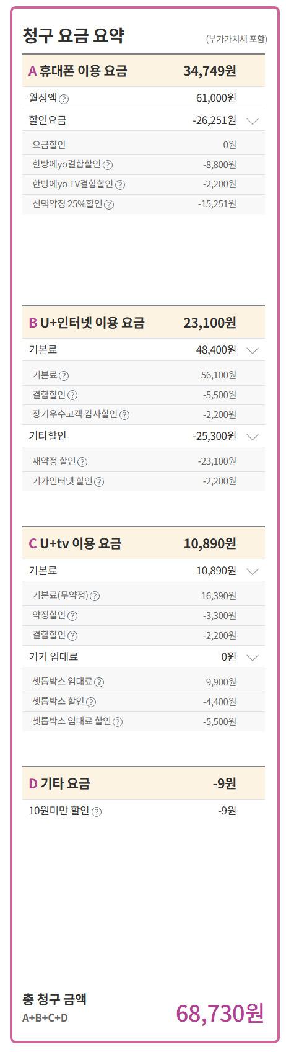Select the B U+인터넷 이용 요금 header

point(144,323)
